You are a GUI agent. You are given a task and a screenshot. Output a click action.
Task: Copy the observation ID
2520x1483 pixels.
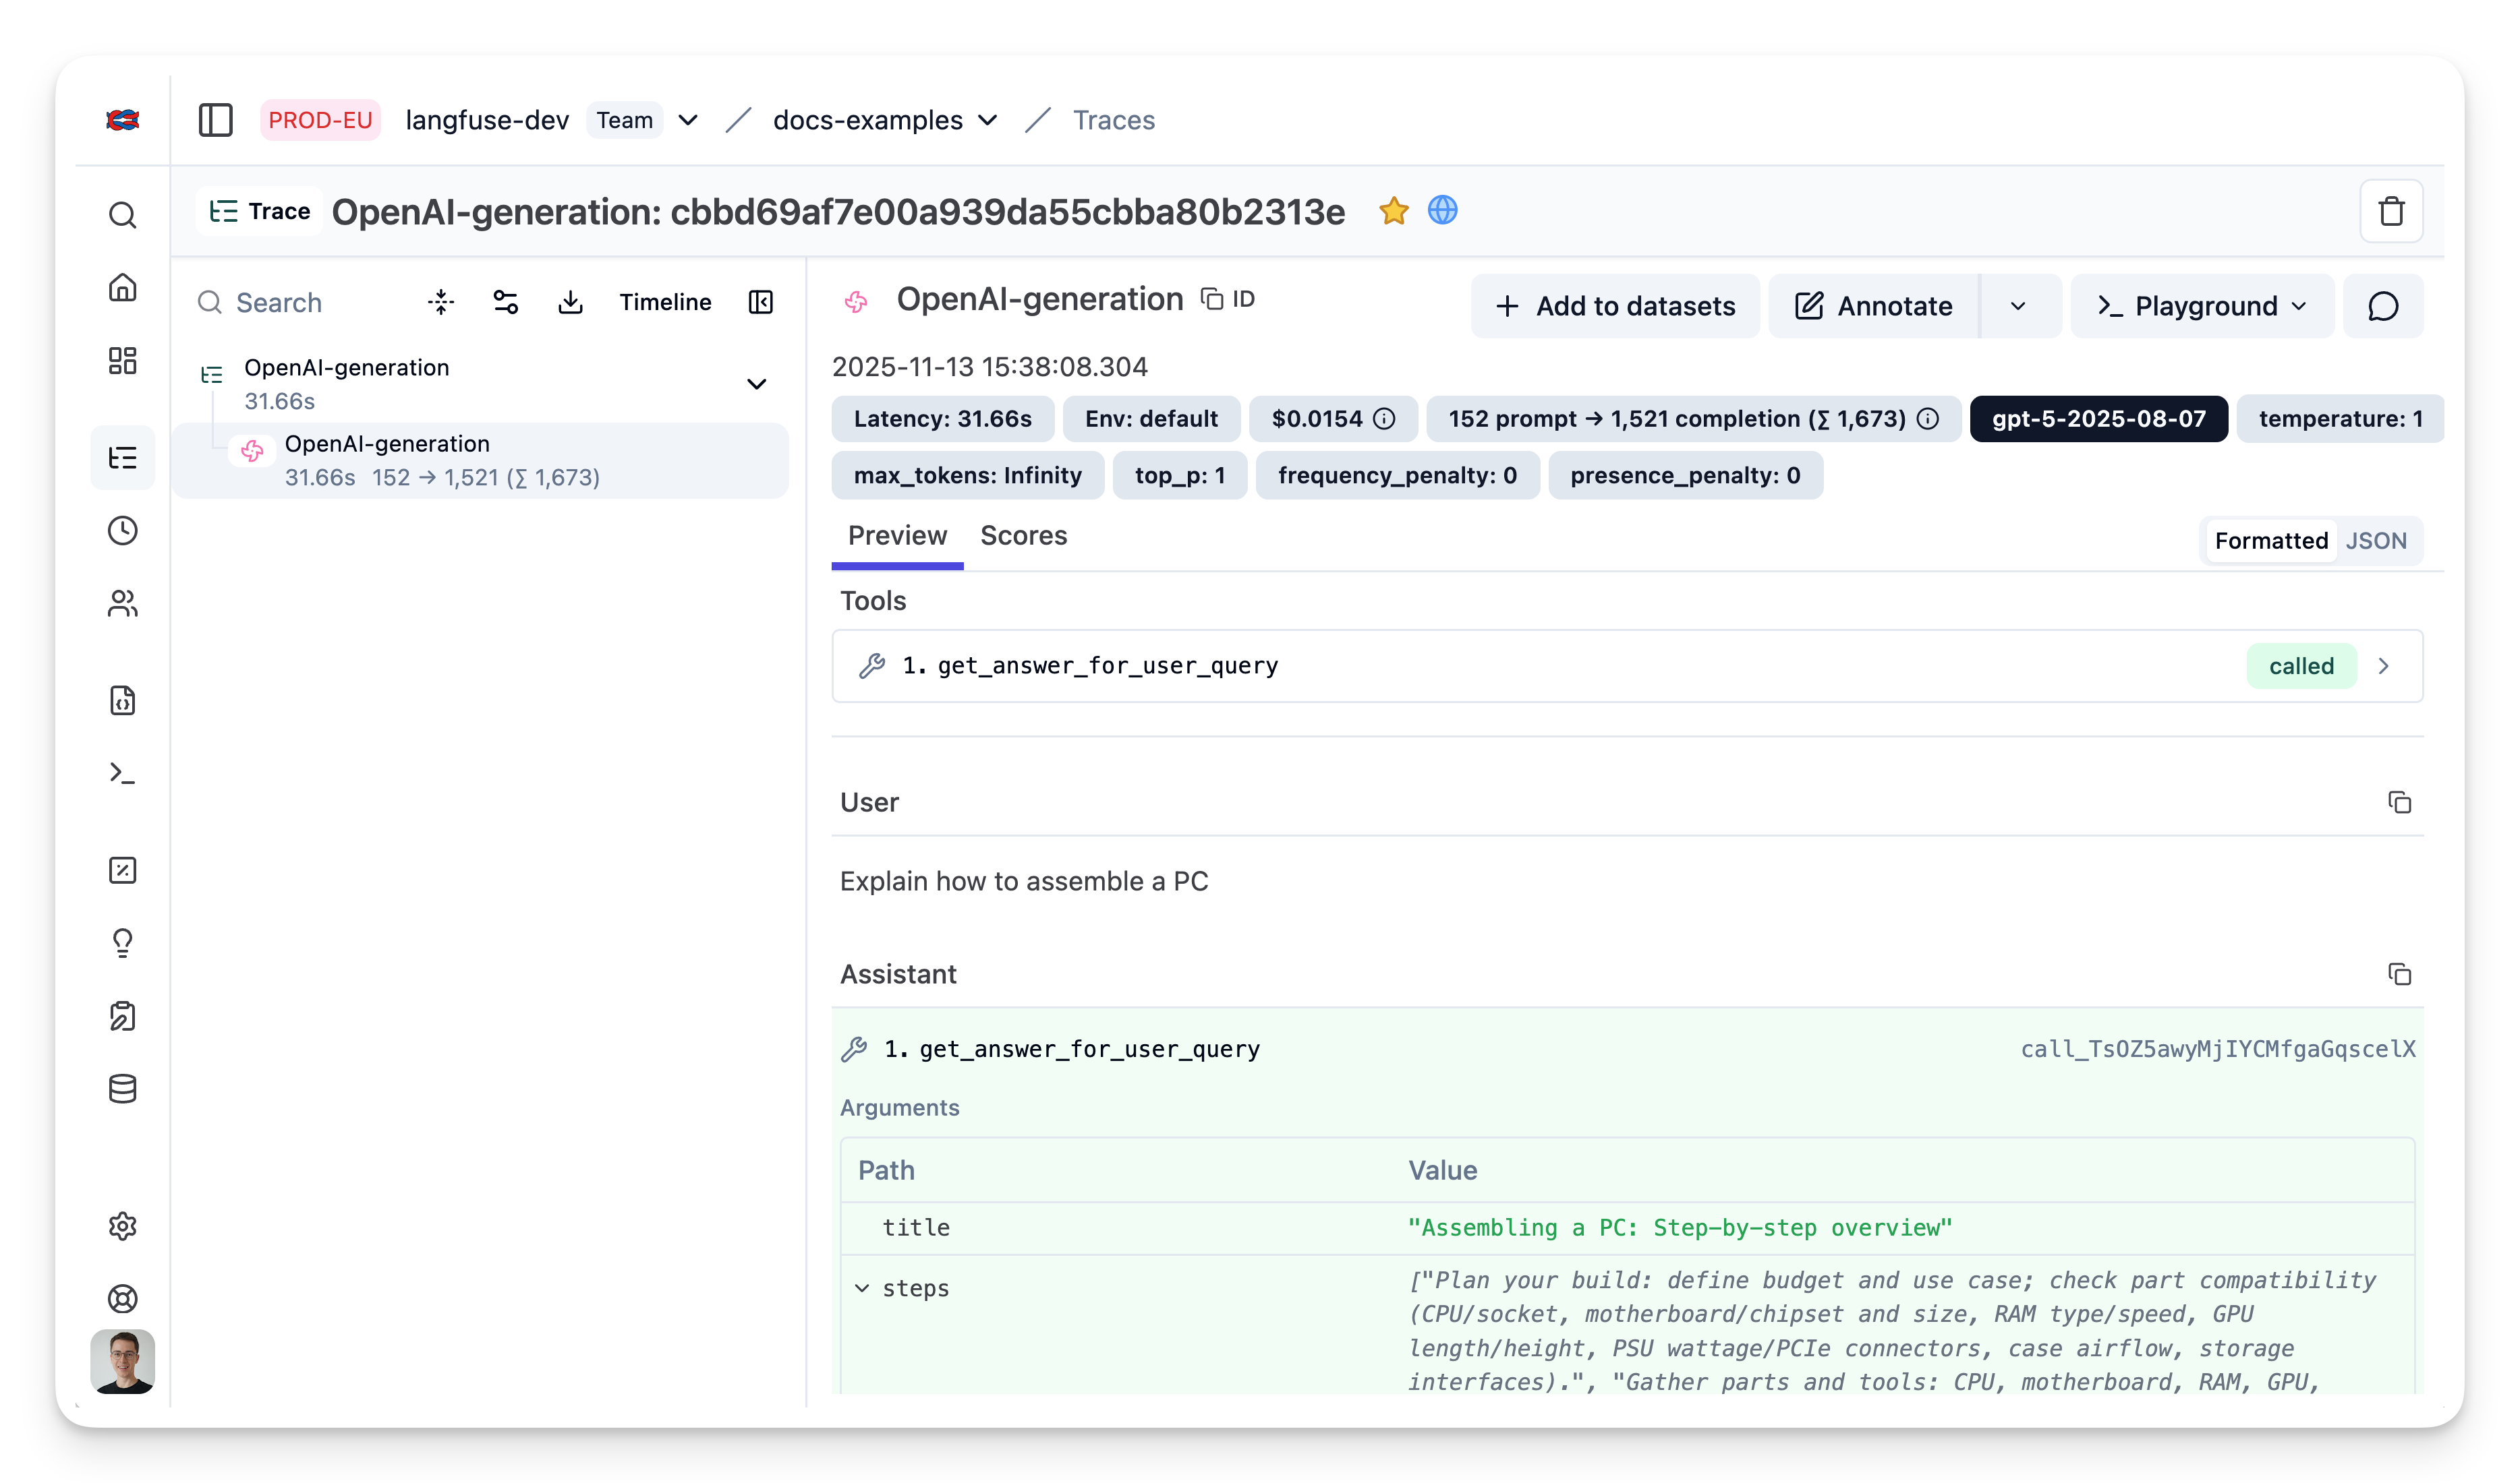(1228, 299)
